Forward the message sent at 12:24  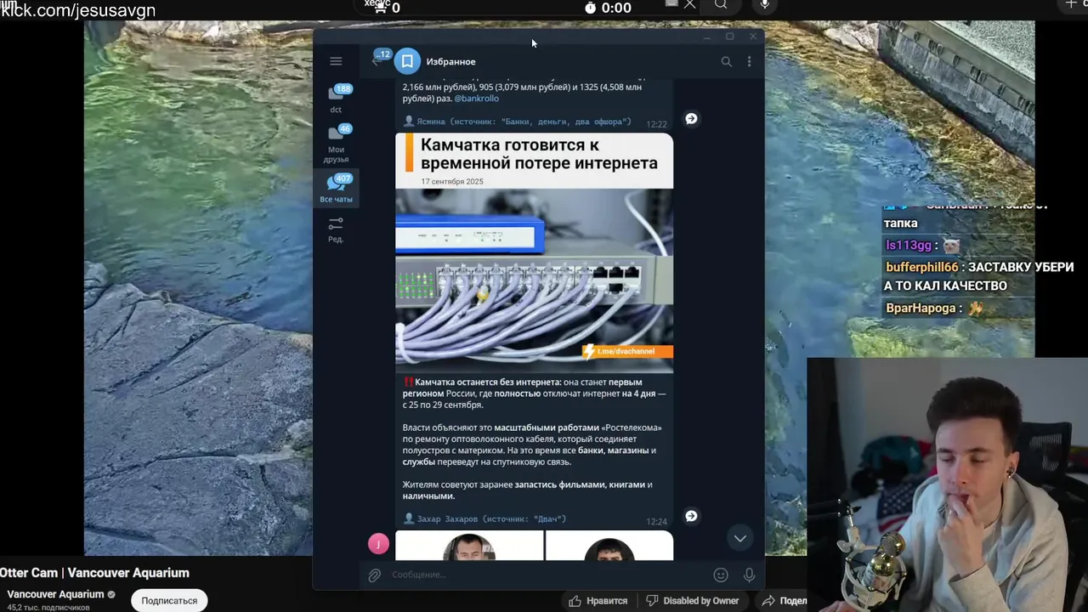point(691,516)
